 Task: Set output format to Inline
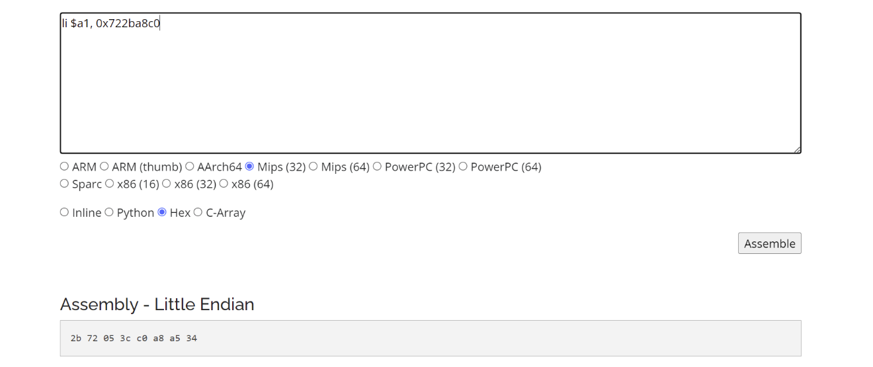coord(64,212)
